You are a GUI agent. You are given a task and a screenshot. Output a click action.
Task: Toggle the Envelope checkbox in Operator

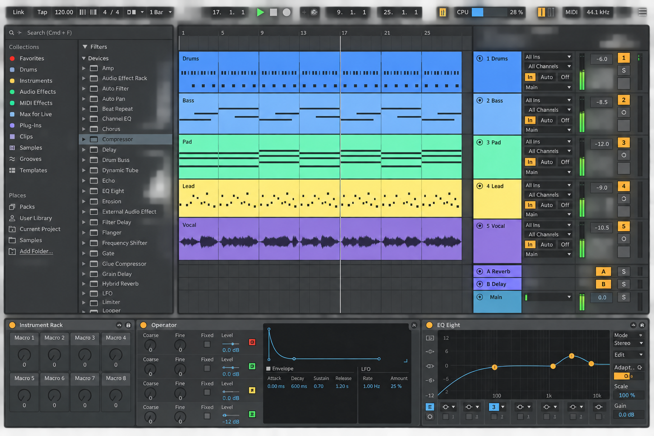click(x=269, y=369)
